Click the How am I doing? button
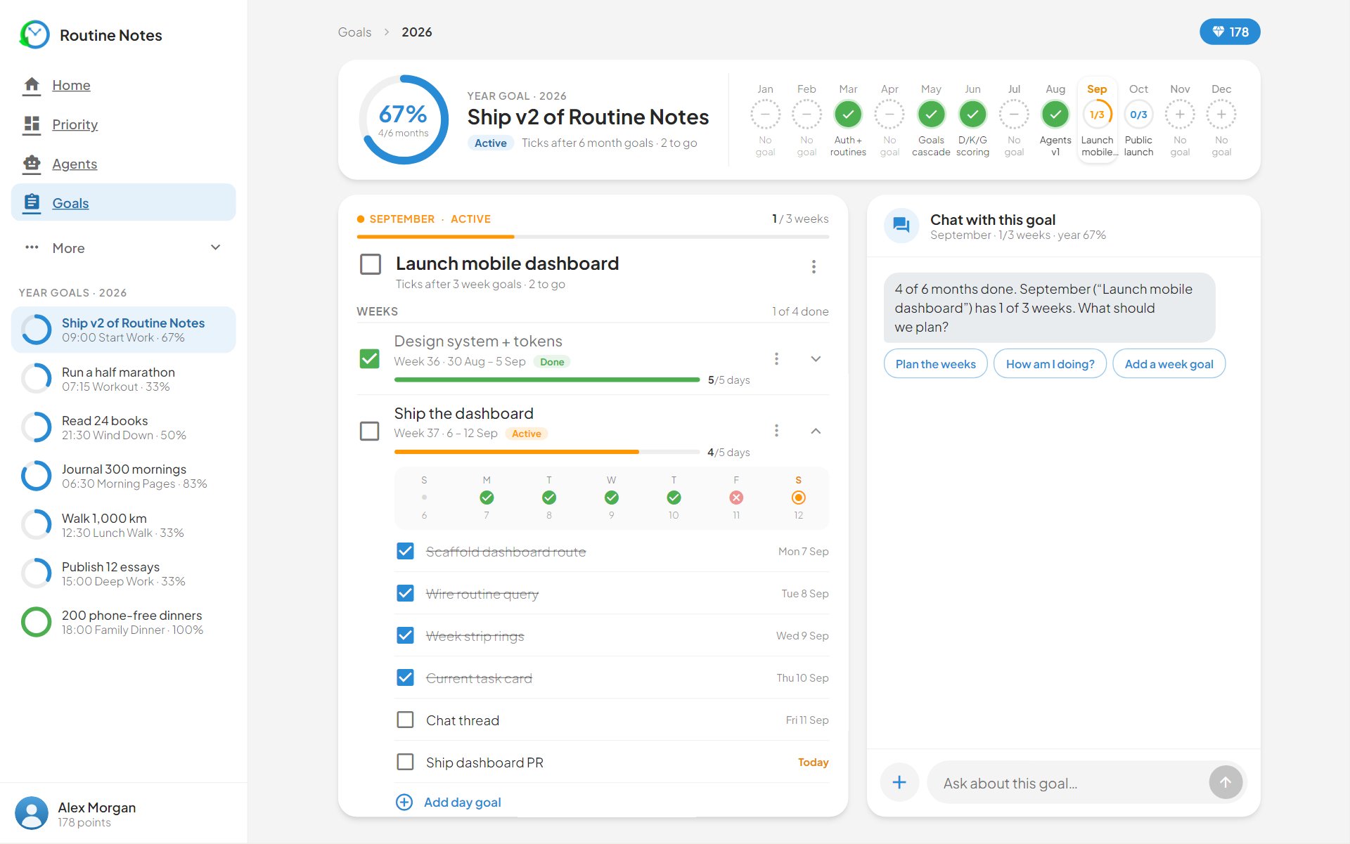 pos(1050,364)
